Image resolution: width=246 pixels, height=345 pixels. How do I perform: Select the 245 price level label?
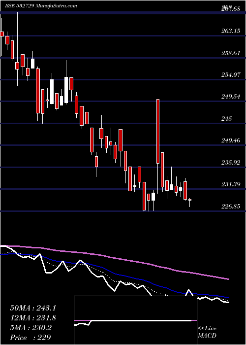coord(226,119)
